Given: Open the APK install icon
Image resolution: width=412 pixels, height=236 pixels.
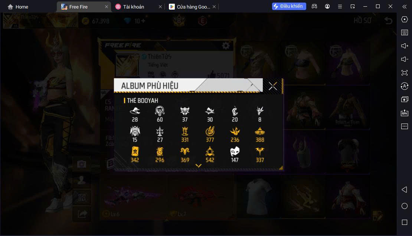Looking at the screenshot, I should click(404, 113).
